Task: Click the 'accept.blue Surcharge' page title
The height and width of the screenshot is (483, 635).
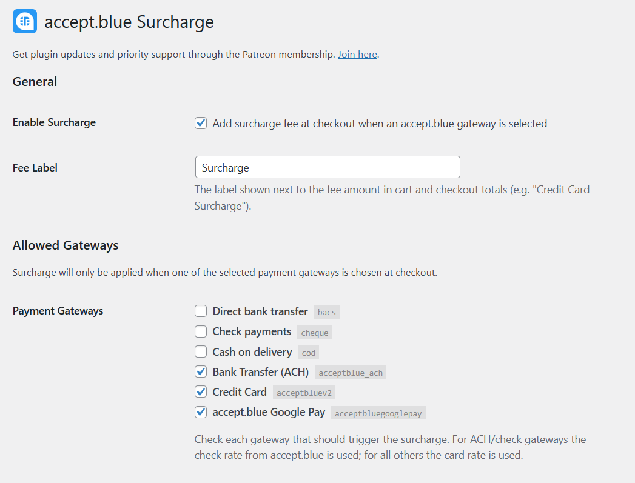Action: tap(129, 22)
